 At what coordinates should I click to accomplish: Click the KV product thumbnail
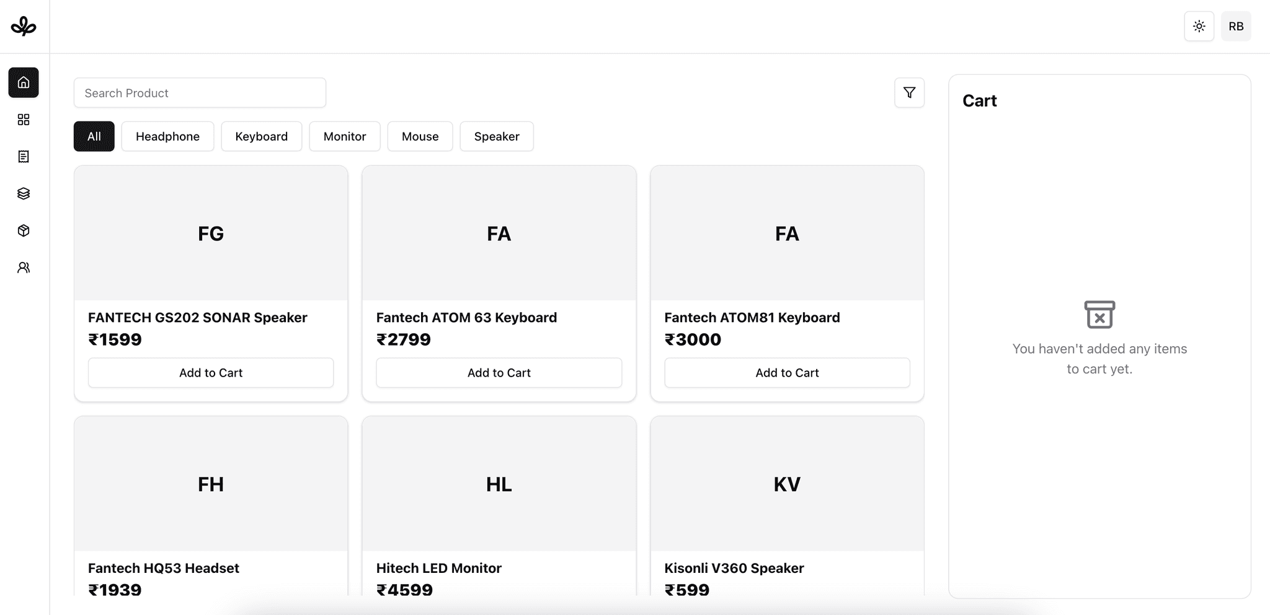pos(787,484)
